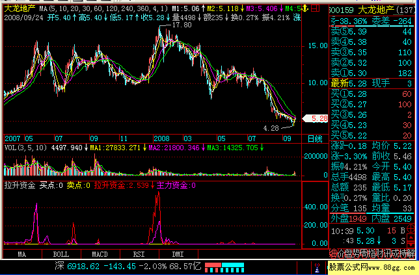Click the 5.28 current price marker

coord(316,118)
